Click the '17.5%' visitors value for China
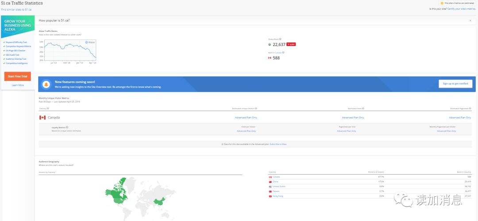 (x=381, y=182)
